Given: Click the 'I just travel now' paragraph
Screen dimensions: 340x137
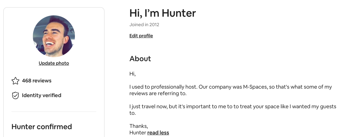Looking at the screenshot, I should [233, 110].
